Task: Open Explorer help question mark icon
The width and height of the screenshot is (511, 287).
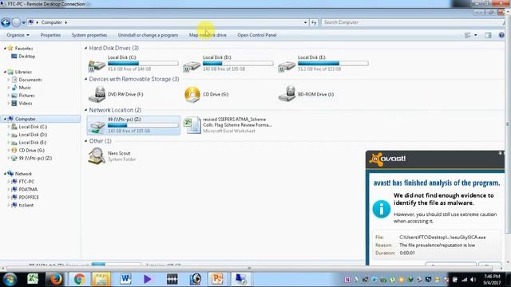Action: click(x=501, y=35)
